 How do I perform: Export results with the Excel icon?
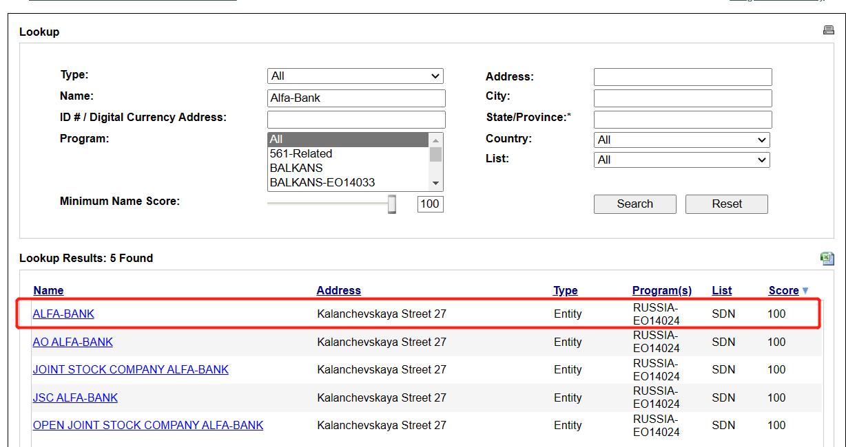click(827, 259)
